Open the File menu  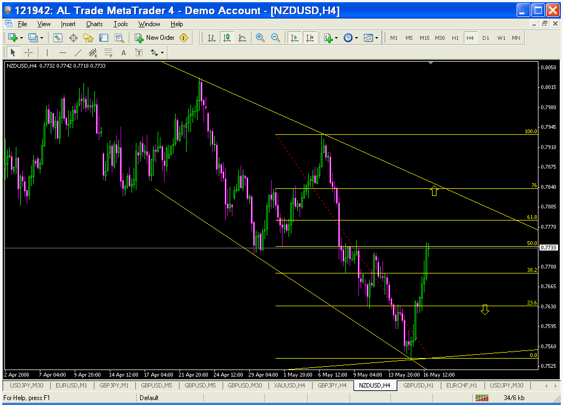pyautogui.click(x=22, y=24)
